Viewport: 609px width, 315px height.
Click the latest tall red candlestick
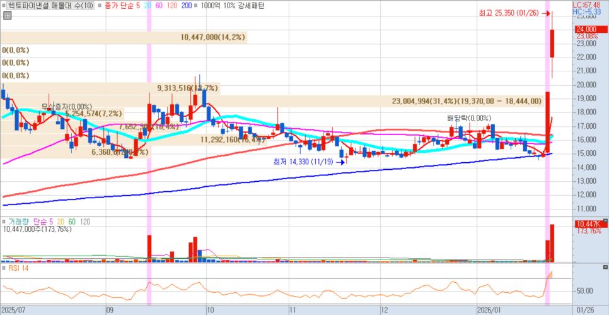pyautogui.click(x=552, y=44)
